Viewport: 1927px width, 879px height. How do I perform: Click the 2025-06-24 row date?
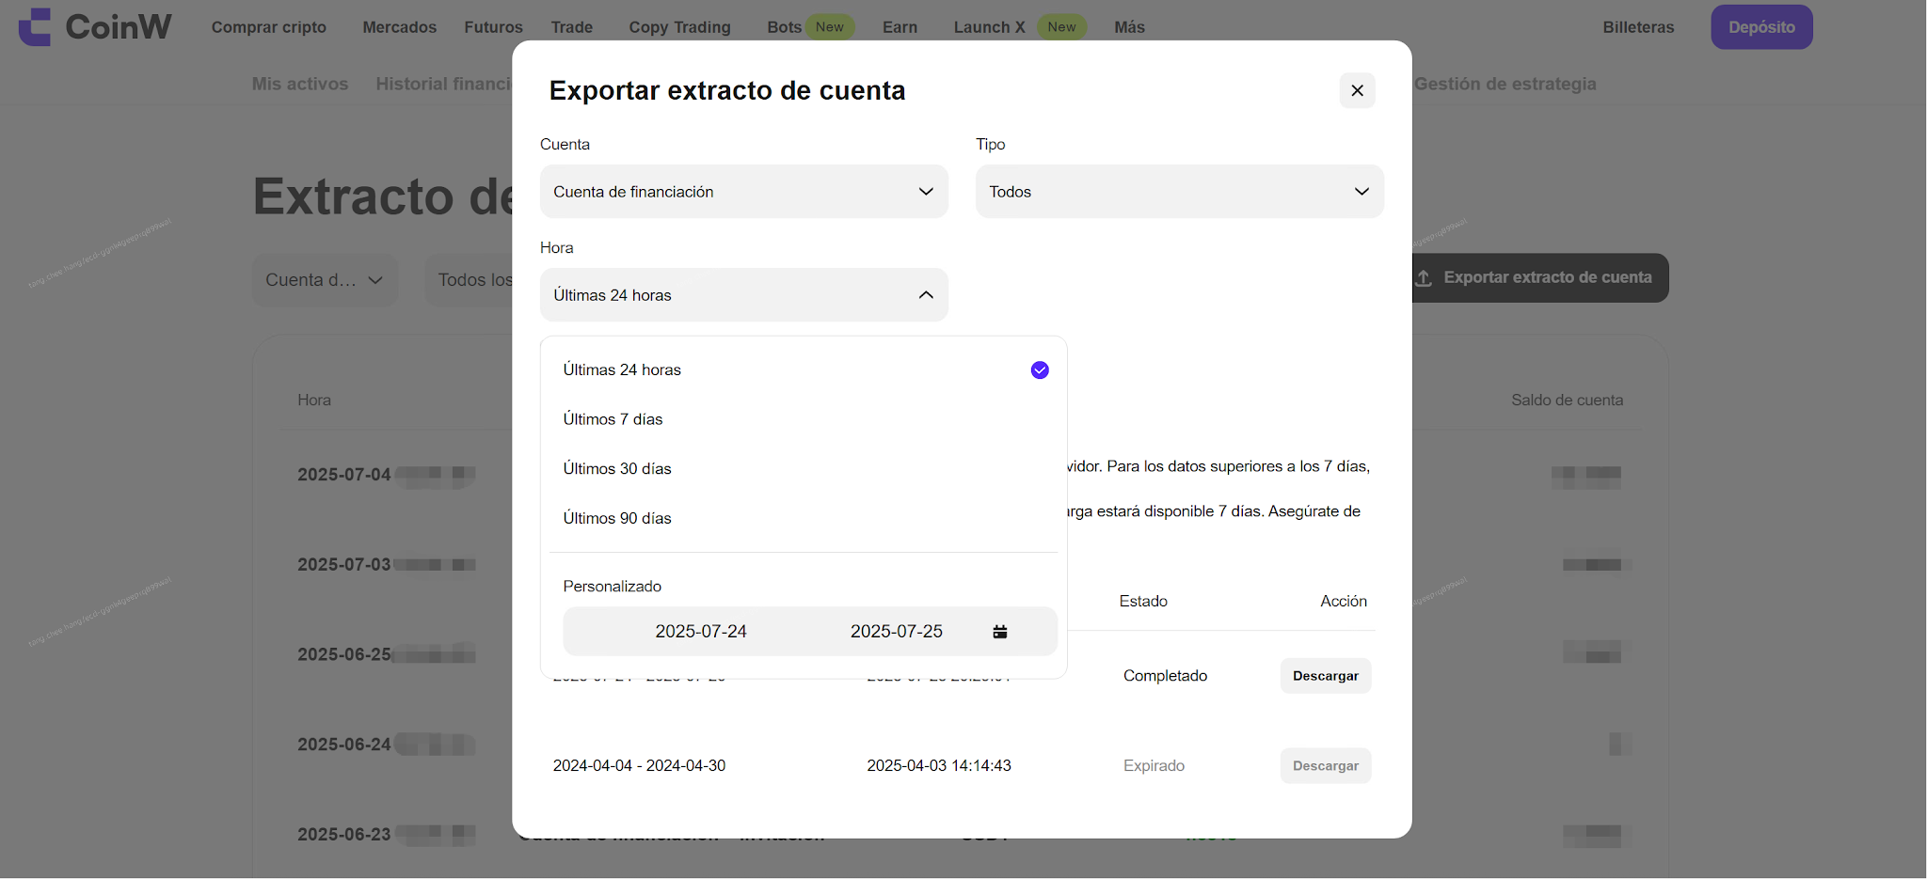click(344, 745)
